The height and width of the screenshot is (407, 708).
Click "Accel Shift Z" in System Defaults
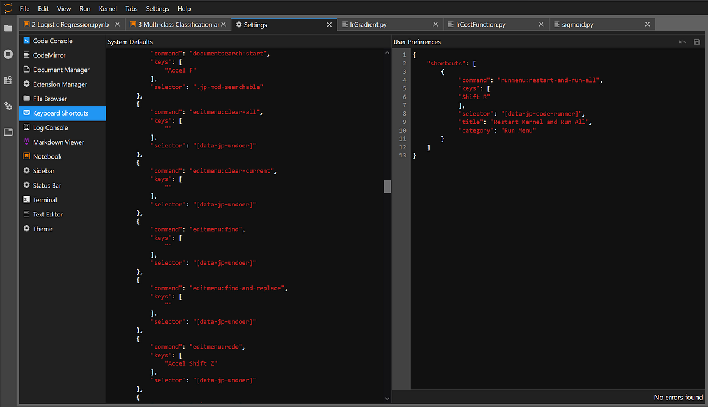[191, 364]
